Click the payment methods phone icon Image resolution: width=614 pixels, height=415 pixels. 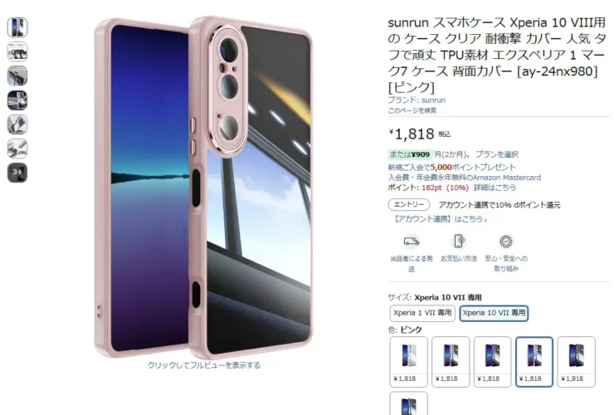coord(459,241)
